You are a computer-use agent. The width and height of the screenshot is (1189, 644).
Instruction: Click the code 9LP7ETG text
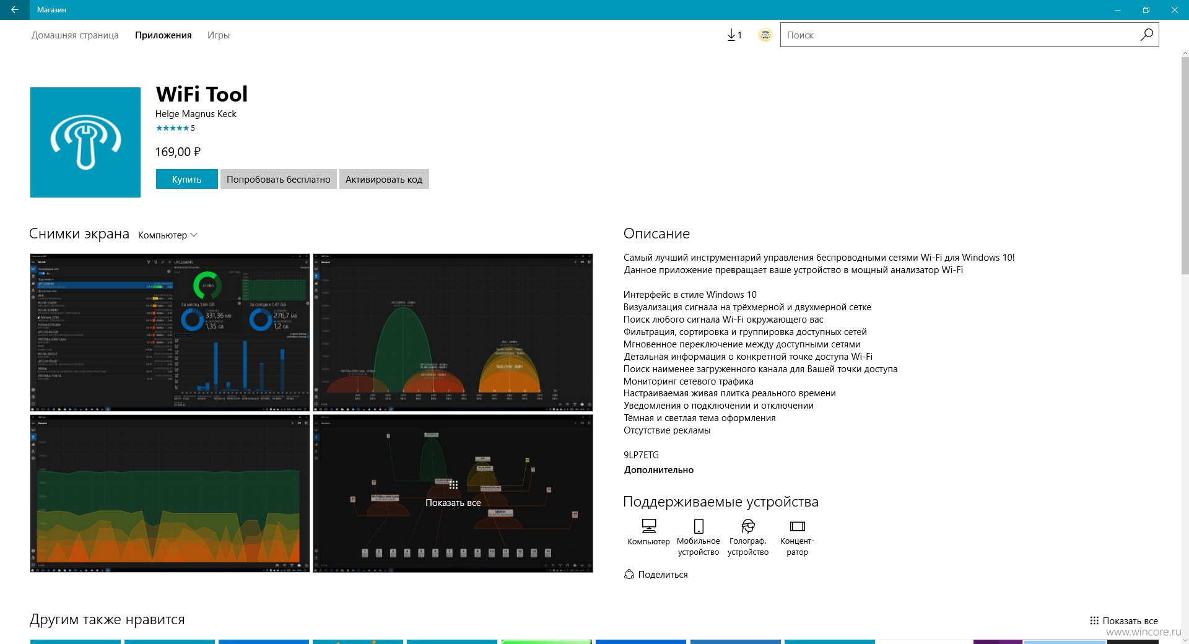641,455
